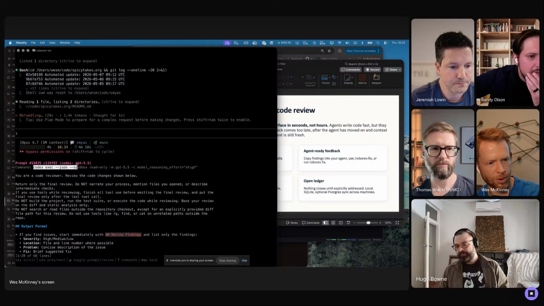Click the Bluetooth menu bar icon
The image size is (544, 306).
click(x=362, y=43)
